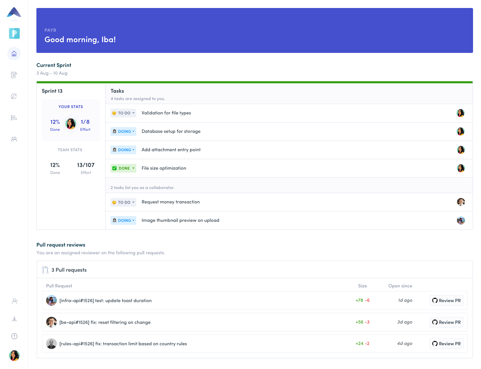Review PR for reset filtering on change

(446, 322)
